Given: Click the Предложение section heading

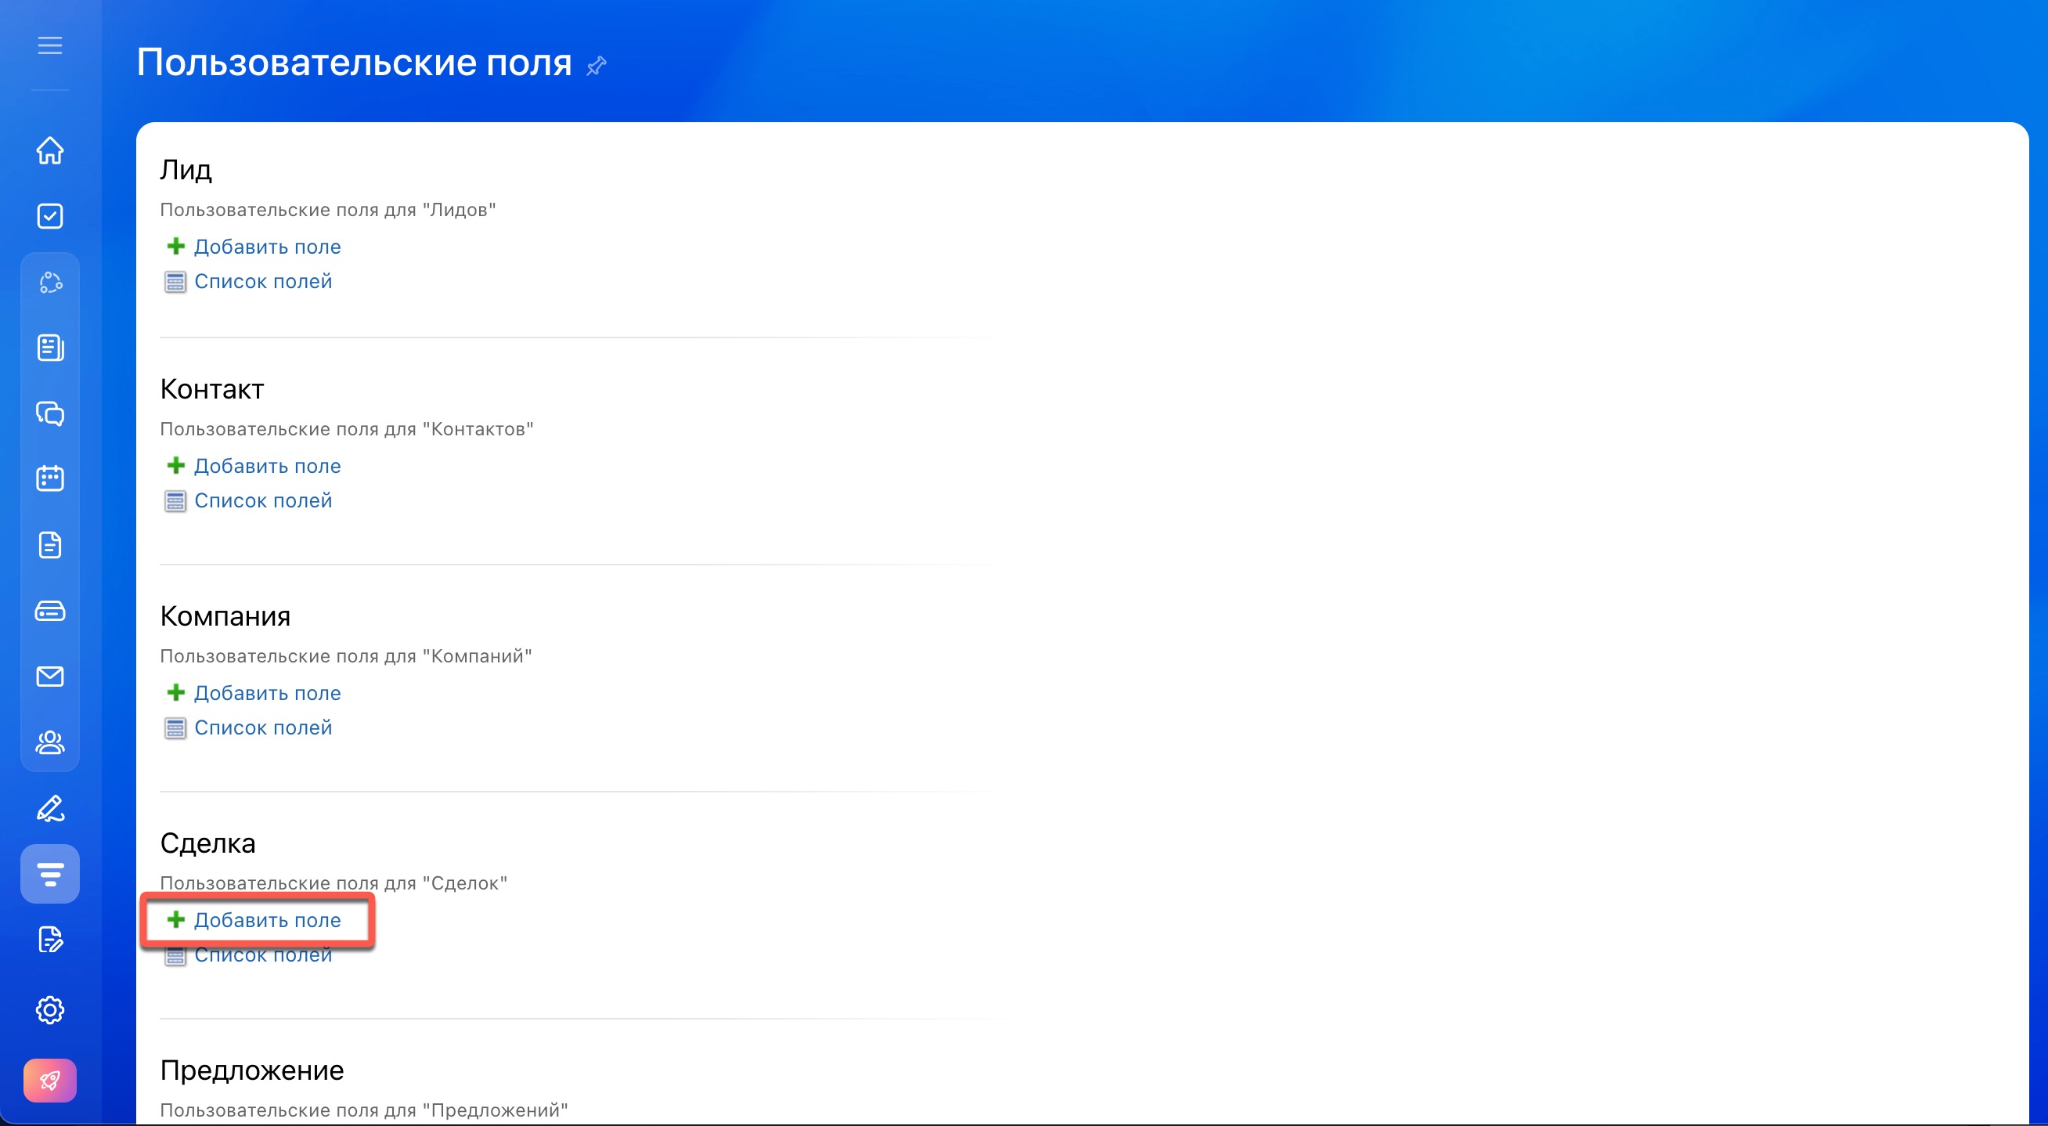Looking at the screenshot, I should pyautogui.click(x=252, y=1070).
